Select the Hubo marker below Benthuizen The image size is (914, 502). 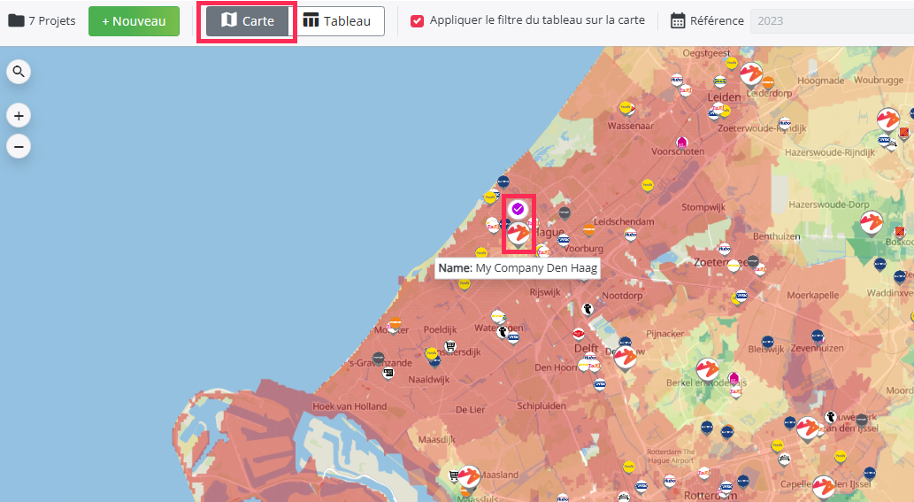point(725,249)
